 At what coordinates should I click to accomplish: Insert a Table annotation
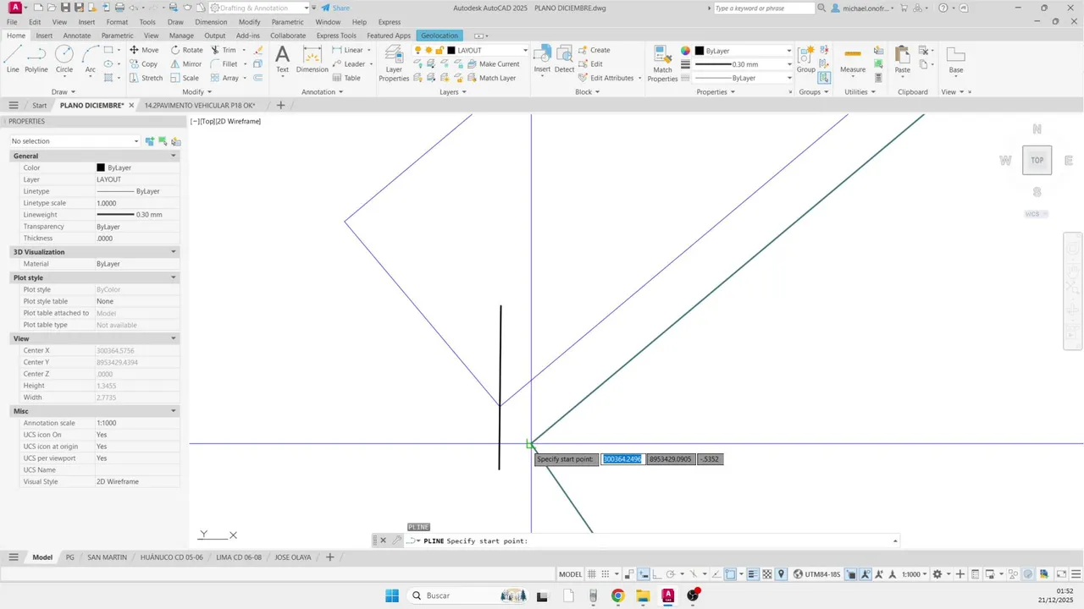346,78
